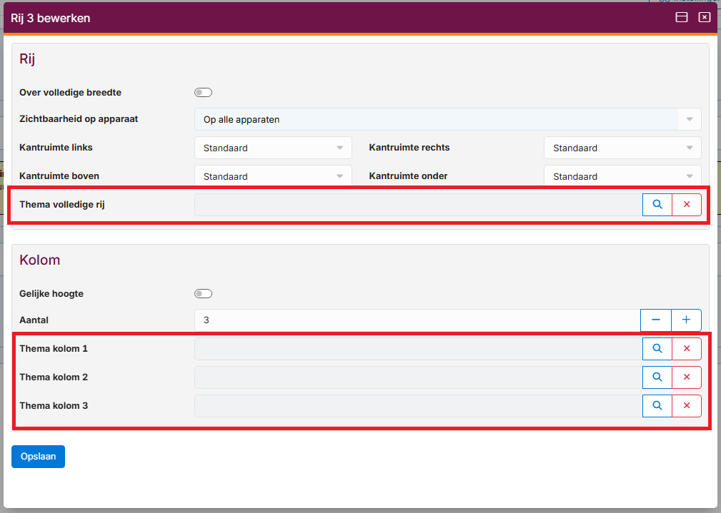Enable Over volledige breedte toggle
The height and width of the screenshot is (513, 721).
point(203,93)
